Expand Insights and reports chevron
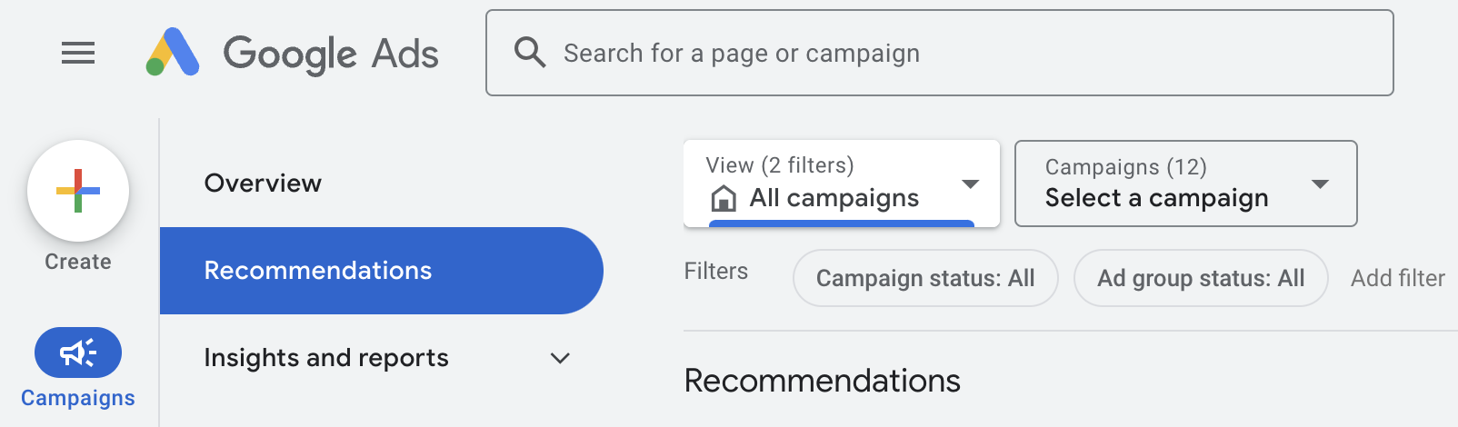This screenshot has height=427, width=1458. point(561,358)
